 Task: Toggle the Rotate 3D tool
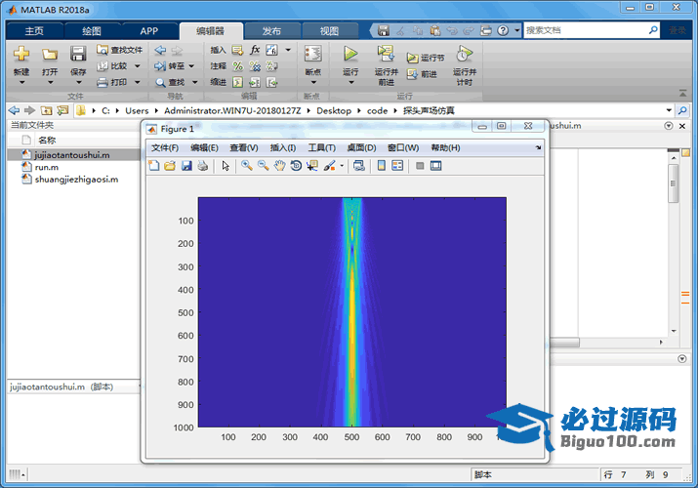tap(296, 166)
